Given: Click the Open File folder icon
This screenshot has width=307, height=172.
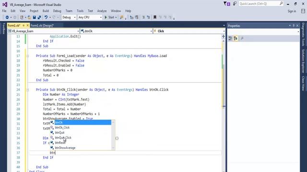Looking at the screenshot, I should [29, 17].
